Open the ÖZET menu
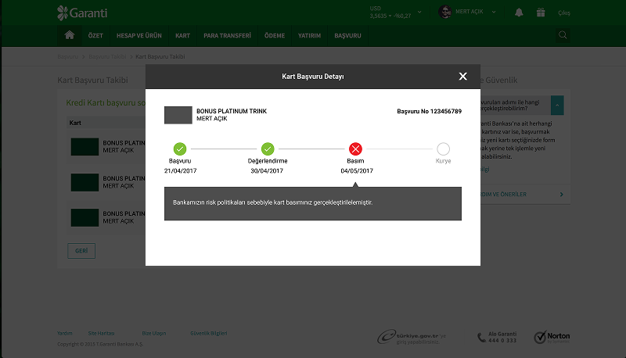The image size is (626, 358). 95,35
